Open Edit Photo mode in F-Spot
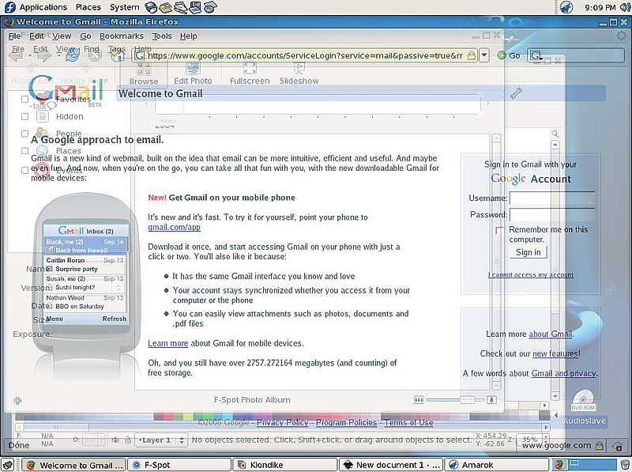 tap(193, 73)
